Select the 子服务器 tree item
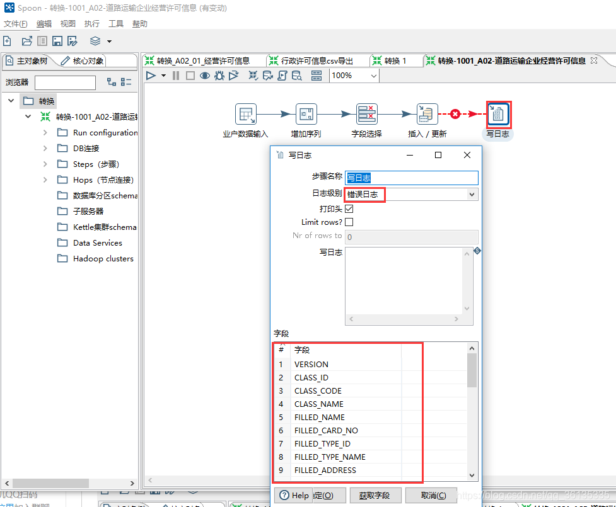Viewport: 616px width, 507px height. pyautogui.click(x=88, y=211)
